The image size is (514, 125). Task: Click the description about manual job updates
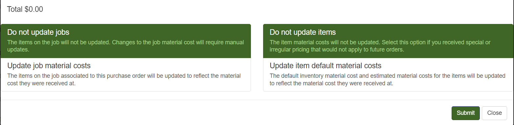coord(126,46)
